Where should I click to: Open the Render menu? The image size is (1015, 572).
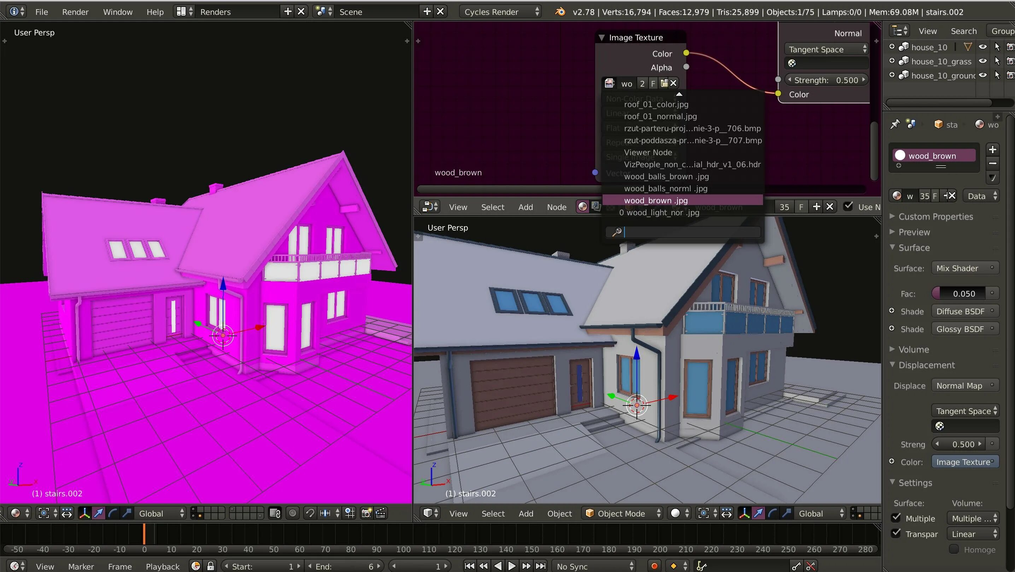75,12
